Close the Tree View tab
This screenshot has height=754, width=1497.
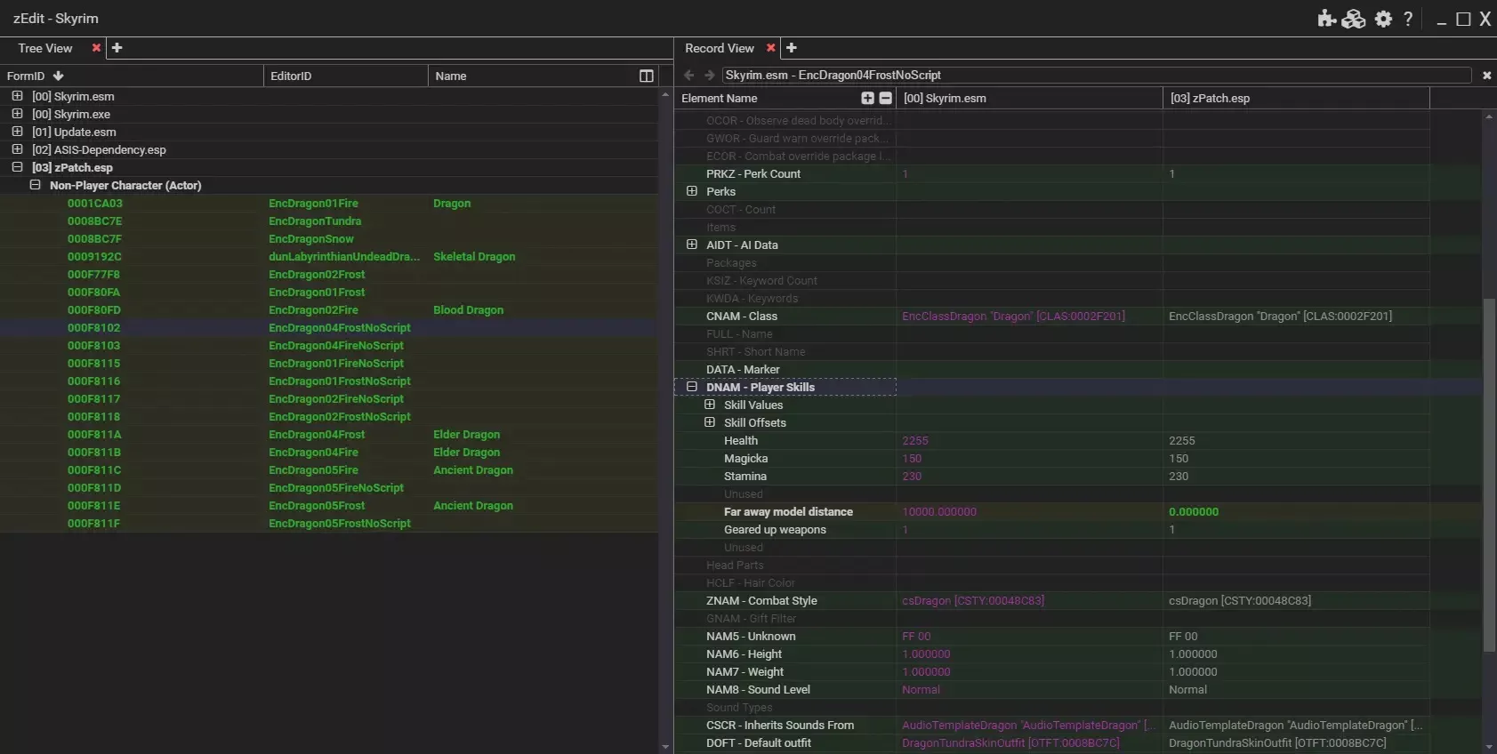96,48
